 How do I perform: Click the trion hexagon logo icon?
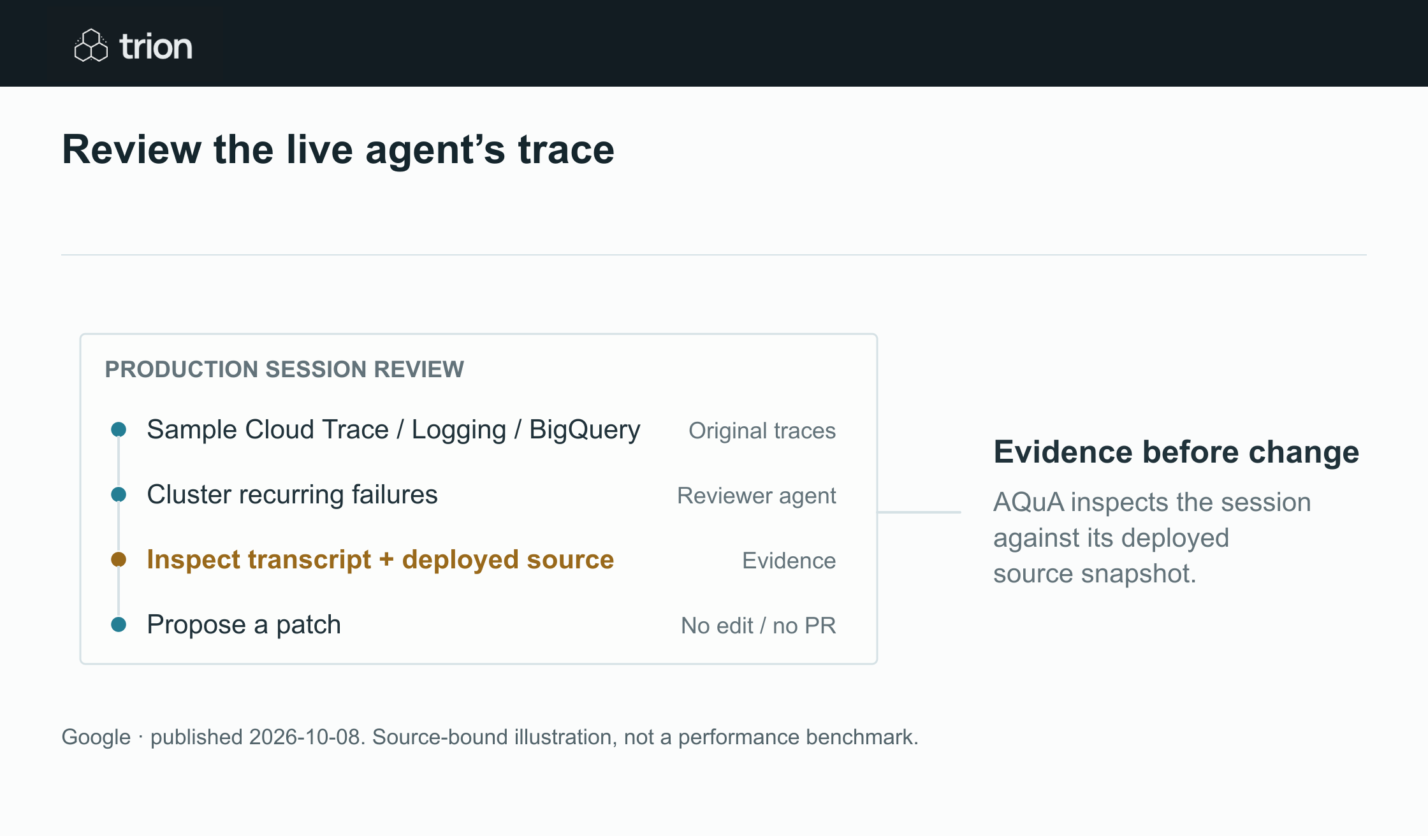click(91, 45)
